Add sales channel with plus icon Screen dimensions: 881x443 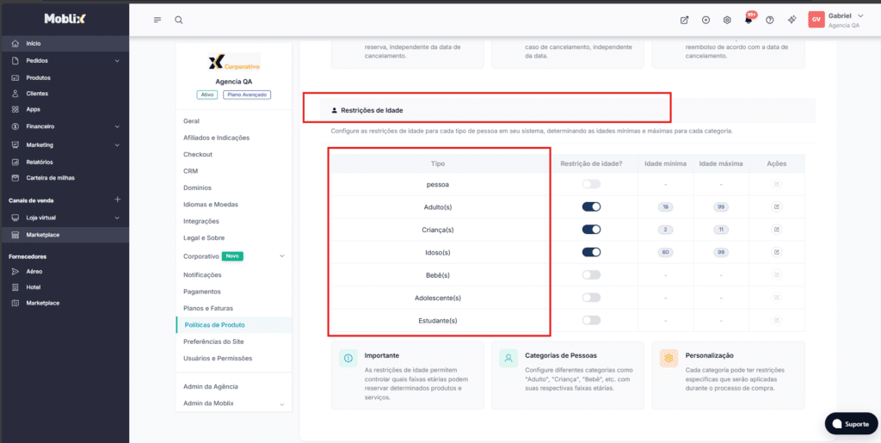(x=117, y=200)
